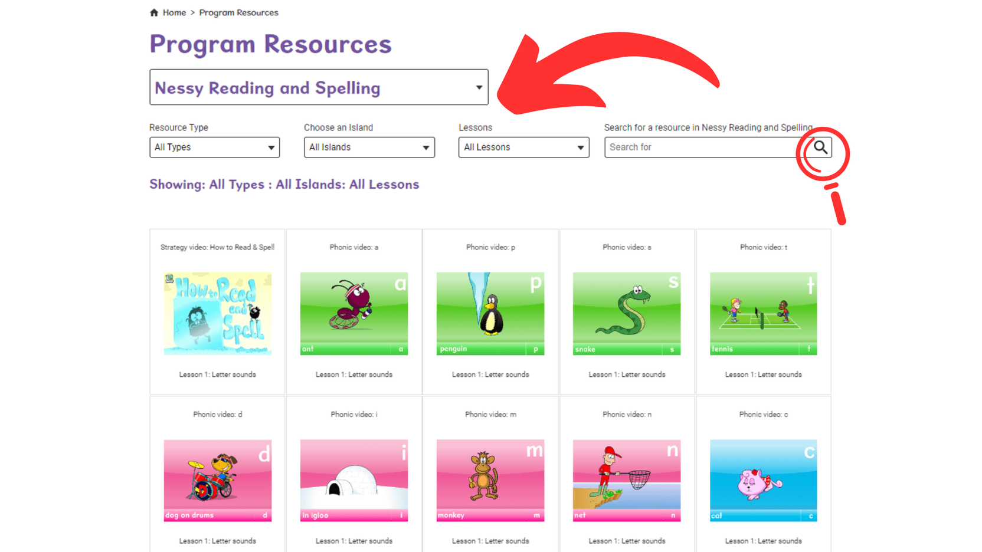Click the net Phonic video for letter n
Image resolution: width=982 pixels, height=552 pixels.
[626, 480]
